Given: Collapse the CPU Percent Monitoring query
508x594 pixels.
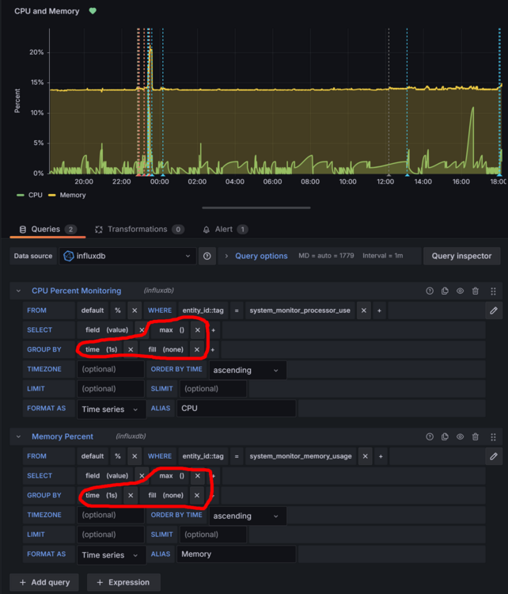Looking at the screenshot, I should [x=19, y=291].
